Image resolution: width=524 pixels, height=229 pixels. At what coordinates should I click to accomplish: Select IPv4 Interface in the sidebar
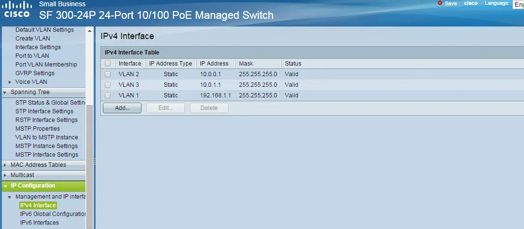click(x=38, y=205)
